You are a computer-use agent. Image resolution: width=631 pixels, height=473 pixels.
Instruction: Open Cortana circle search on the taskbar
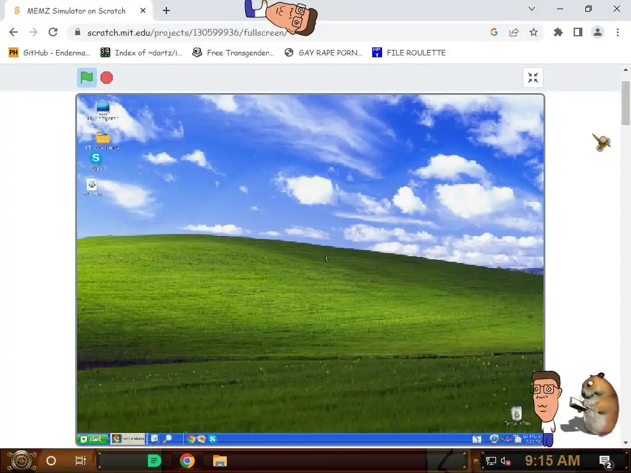point(51,461)
